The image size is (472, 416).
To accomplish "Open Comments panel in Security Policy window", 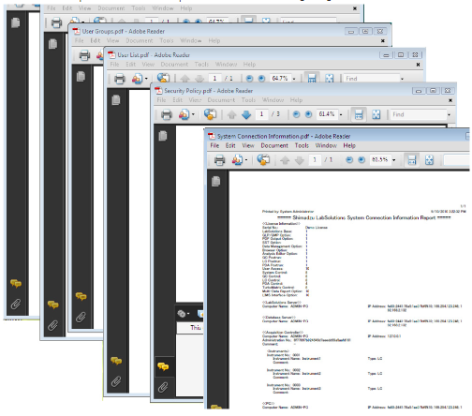I will [x=163, y=366].
